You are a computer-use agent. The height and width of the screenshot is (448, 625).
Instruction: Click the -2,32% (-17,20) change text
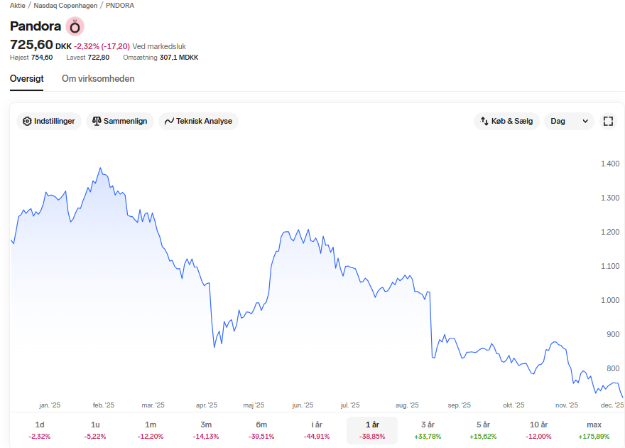(x=102, y=46)
